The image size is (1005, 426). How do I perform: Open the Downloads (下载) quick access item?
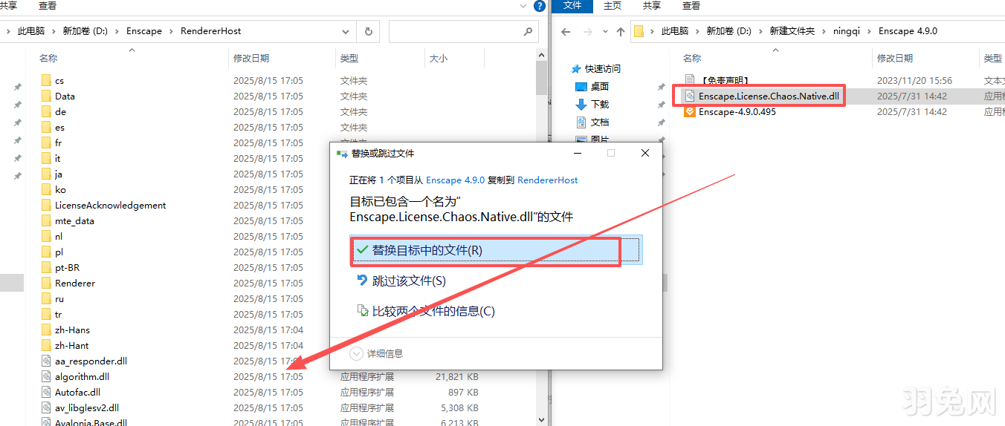pos(599,105)
